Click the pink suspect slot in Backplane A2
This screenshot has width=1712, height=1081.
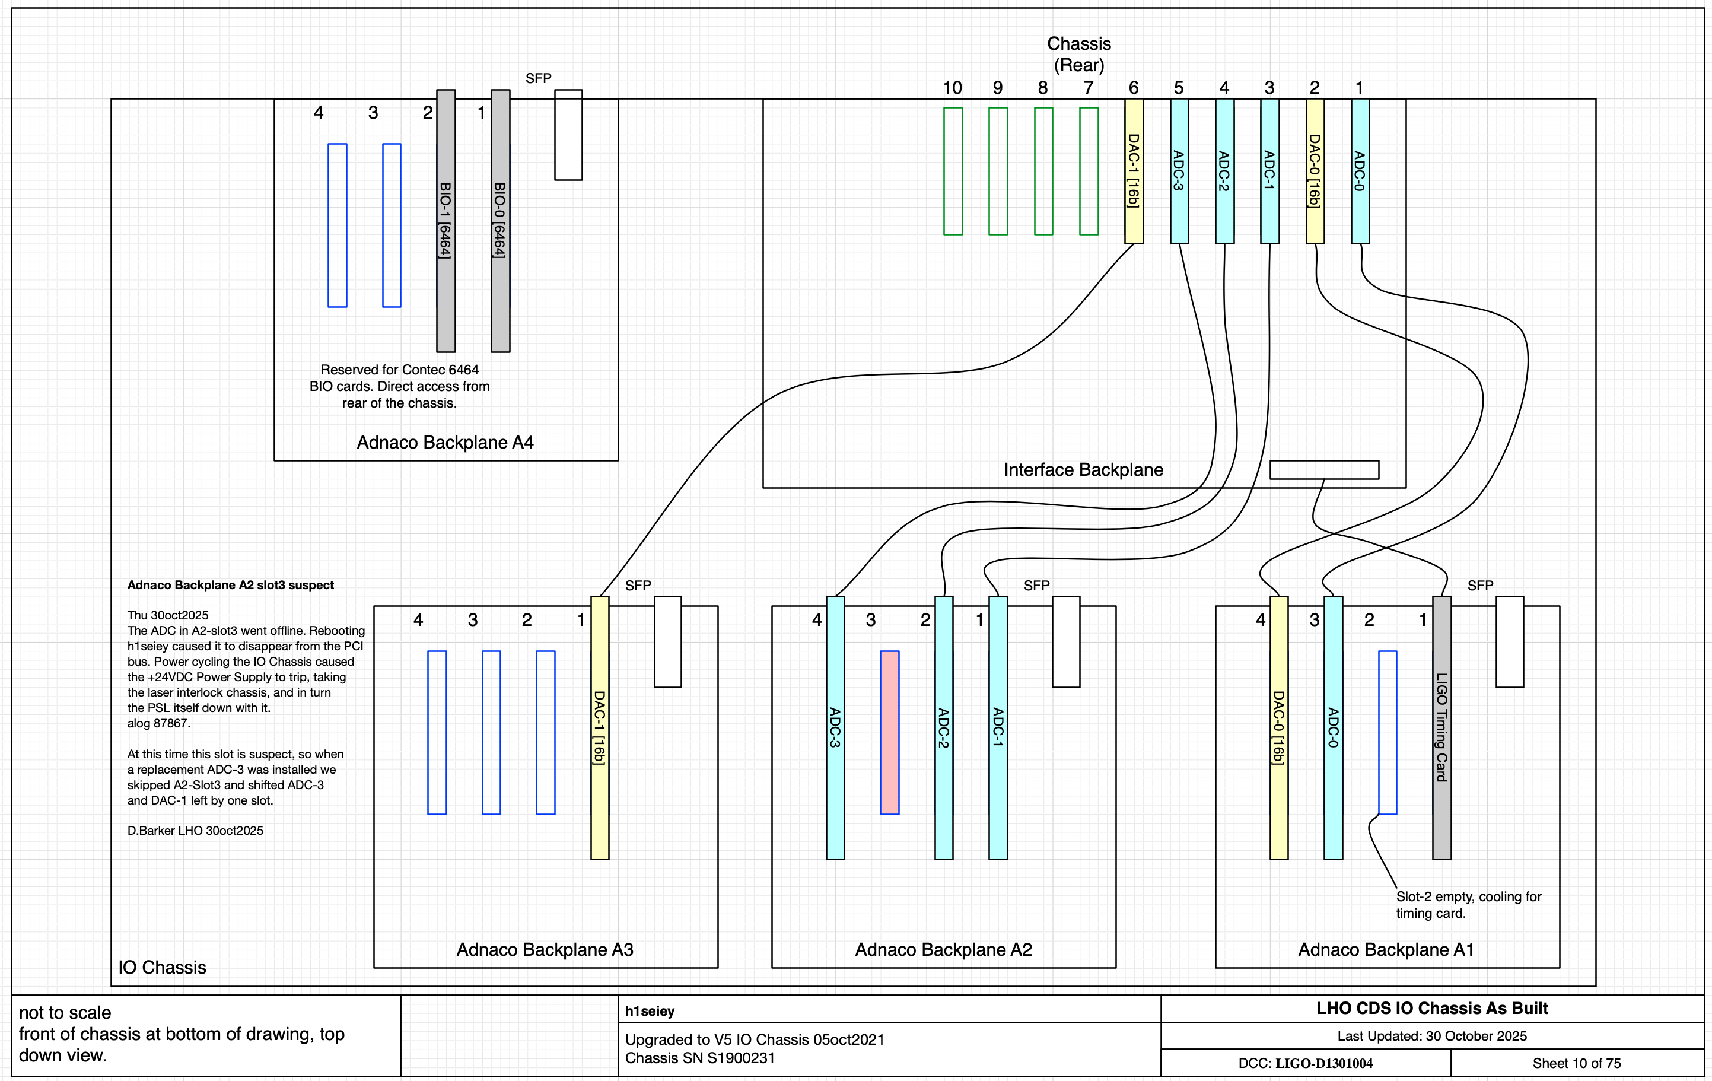[889, 732]
